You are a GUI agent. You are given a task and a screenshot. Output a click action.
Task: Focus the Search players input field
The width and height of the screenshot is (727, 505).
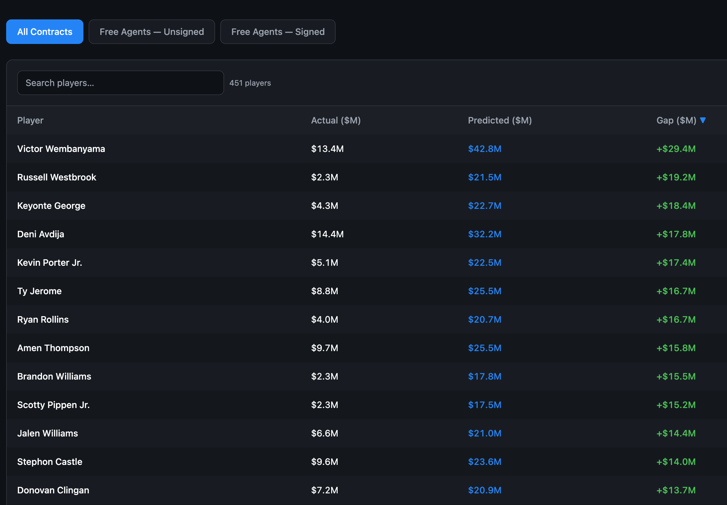point(120,83)
